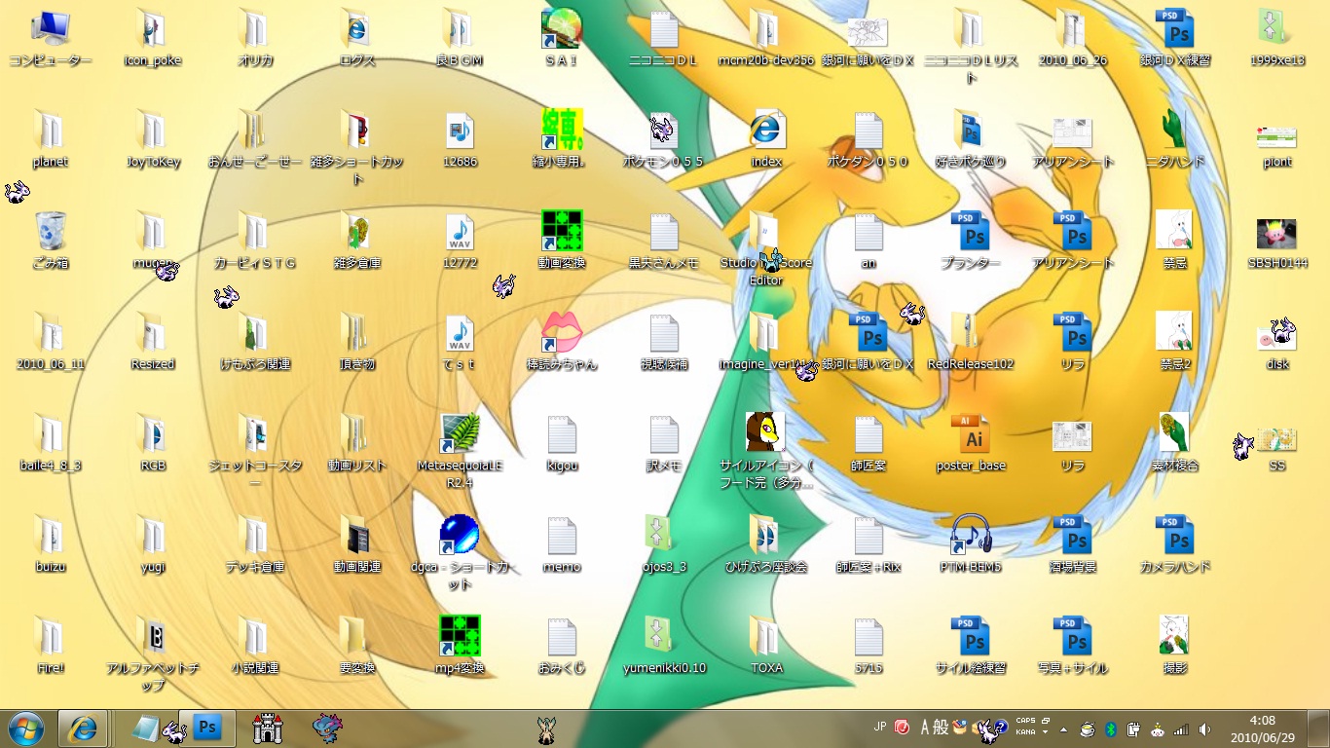1330x748 pixels.
Task: Open the サイル絵練習 PSD file
Action: pyautogui.click(x=971, y=647)
